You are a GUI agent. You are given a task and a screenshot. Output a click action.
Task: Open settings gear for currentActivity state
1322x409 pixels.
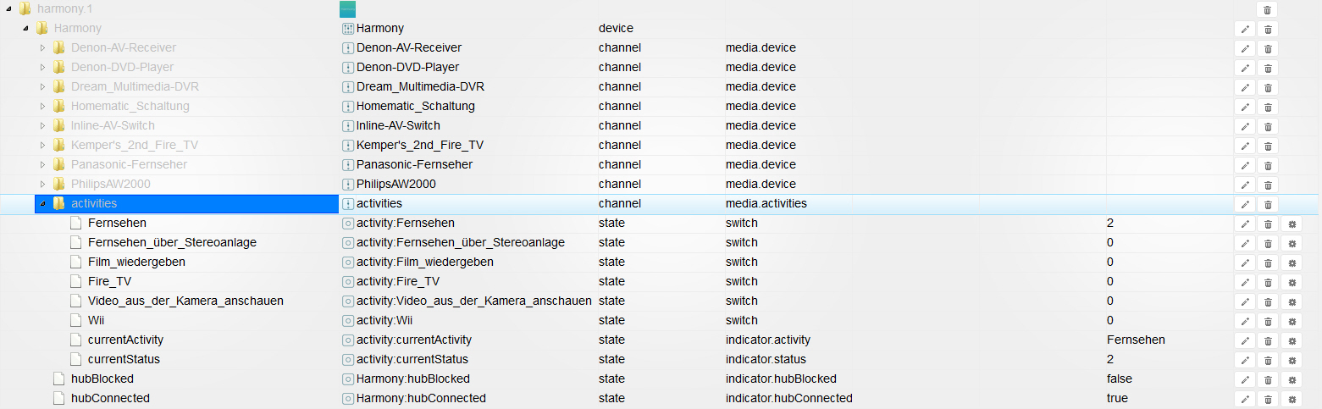pos(1292,340)
